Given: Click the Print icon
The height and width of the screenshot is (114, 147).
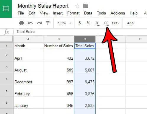Looking at the screenshot, I should pyautogui.click(x=22, y=23).
